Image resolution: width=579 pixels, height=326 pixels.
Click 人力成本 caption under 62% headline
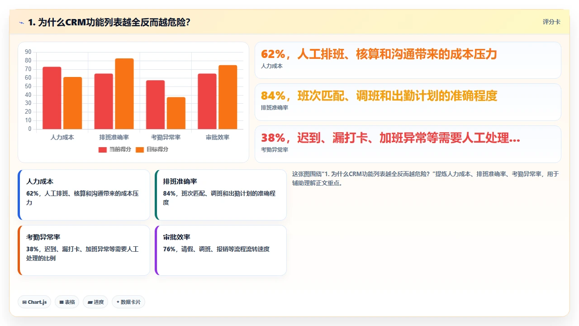272,66
